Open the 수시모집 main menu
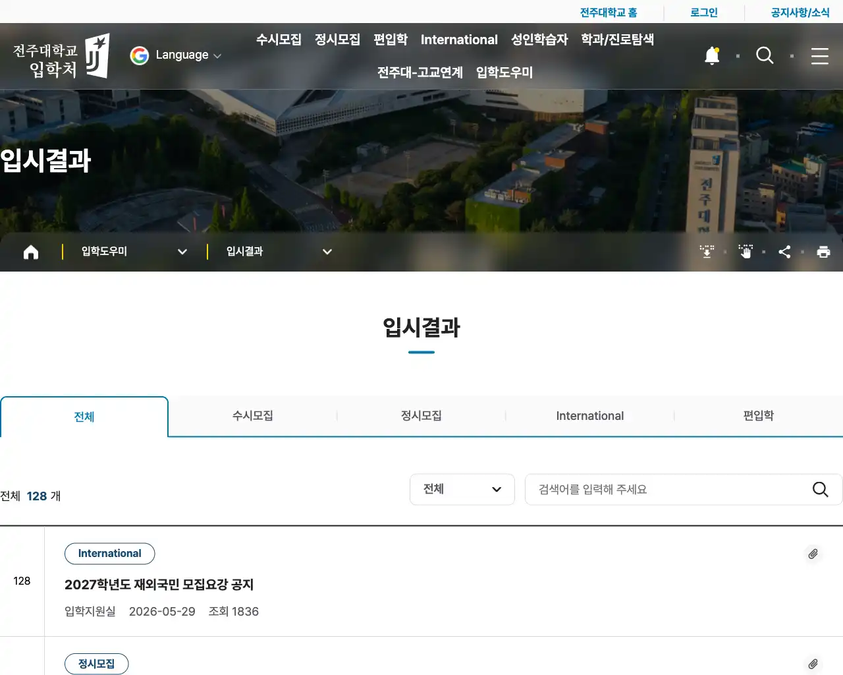The height and width of the screenshot is (675, 843). click(x=279, y=40)
